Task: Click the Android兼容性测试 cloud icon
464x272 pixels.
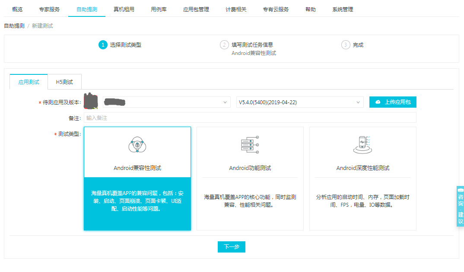Action: tap(137, 145)
